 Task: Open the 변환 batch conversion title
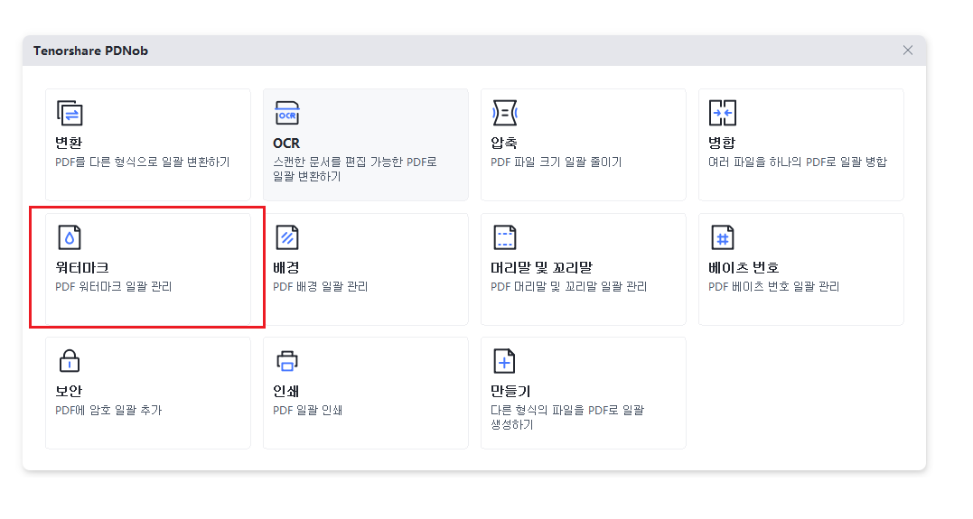pyautogui.click(x=69, y=144)
